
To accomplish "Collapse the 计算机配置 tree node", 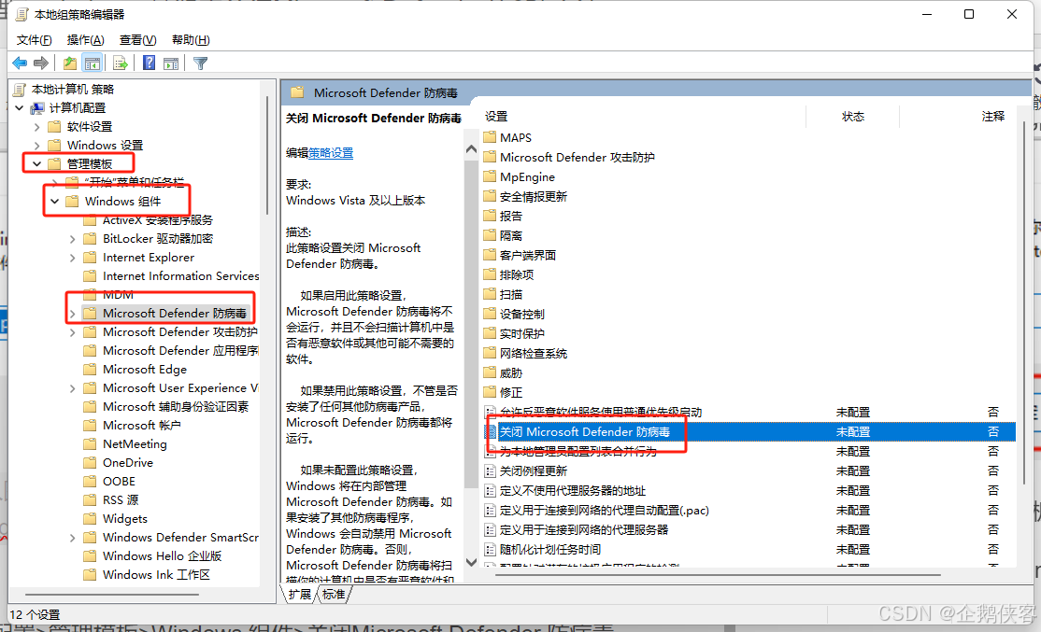I will [x=20, y=107].
